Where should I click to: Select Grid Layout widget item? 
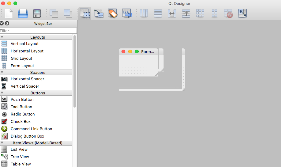[21, 58]
